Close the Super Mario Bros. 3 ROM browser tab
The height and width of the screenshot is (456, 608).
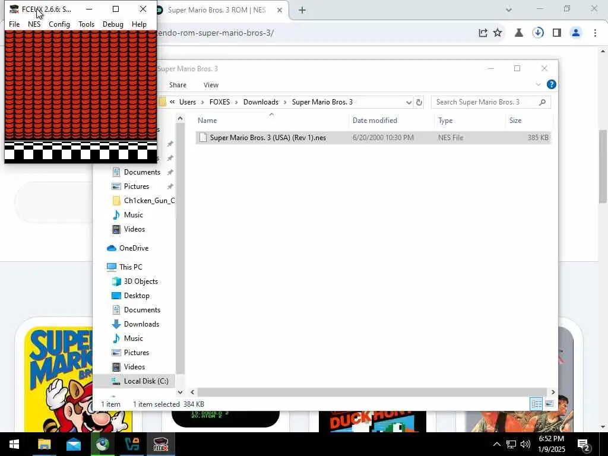click(280, 11)
